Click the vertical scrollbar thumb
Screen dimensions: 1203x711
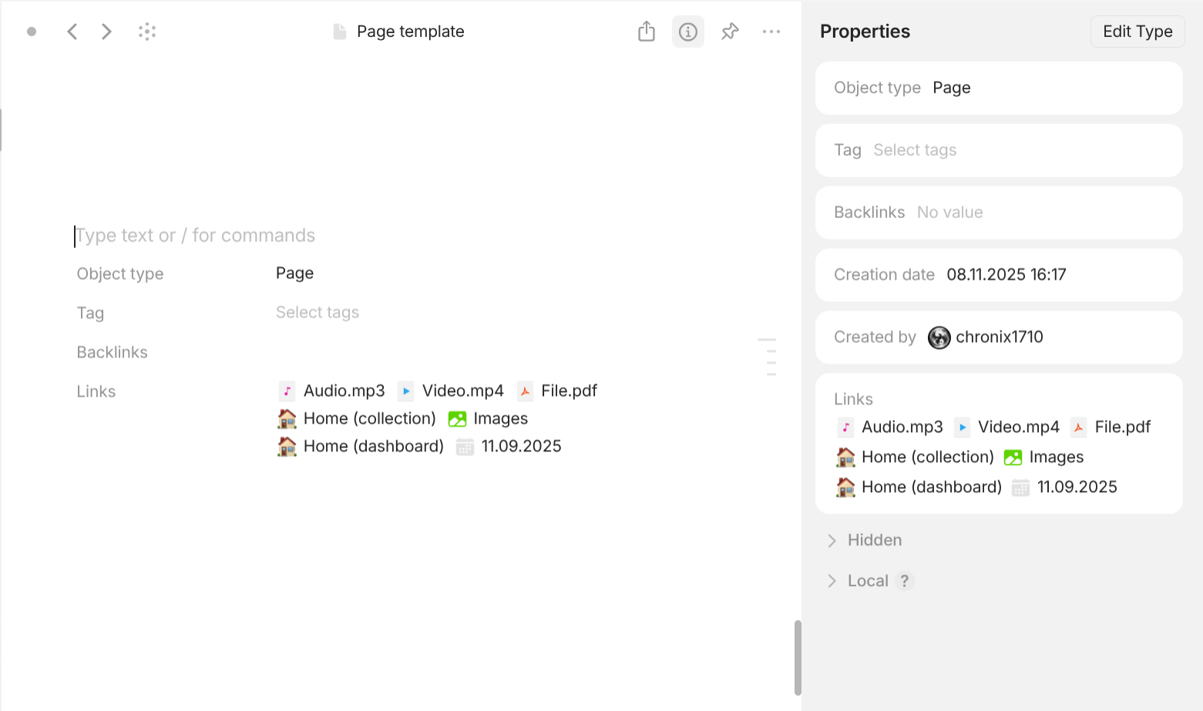pyautogui.click(x=798, y=657)
